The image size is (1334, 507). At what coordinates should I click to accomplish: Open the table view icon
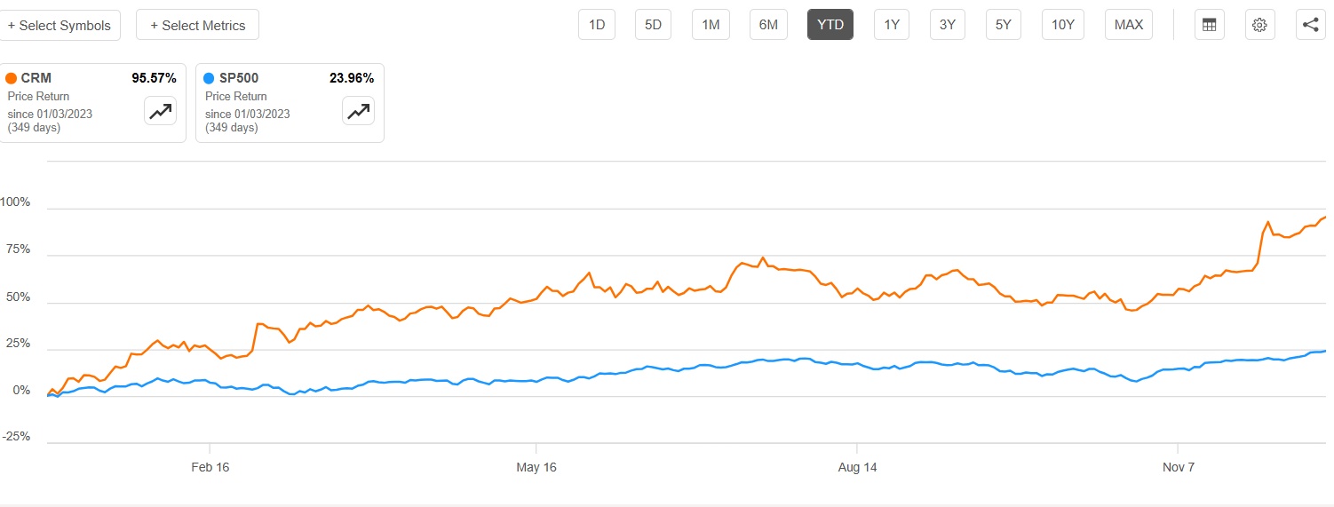click(1208, 25)
